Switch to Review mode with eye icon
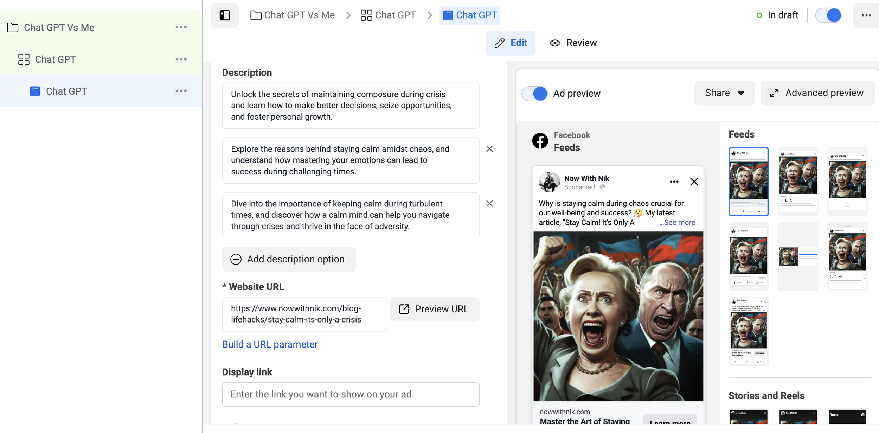Image resolution: width=879 pixels, height=433 pixels. click(573, 43)
